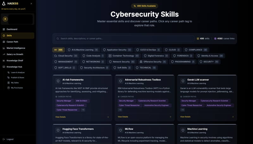Expand +6 career paths on Adversarial Robustness Toolbox
Viewport: 253px width, 144px height.
click(x=120, y=110)
